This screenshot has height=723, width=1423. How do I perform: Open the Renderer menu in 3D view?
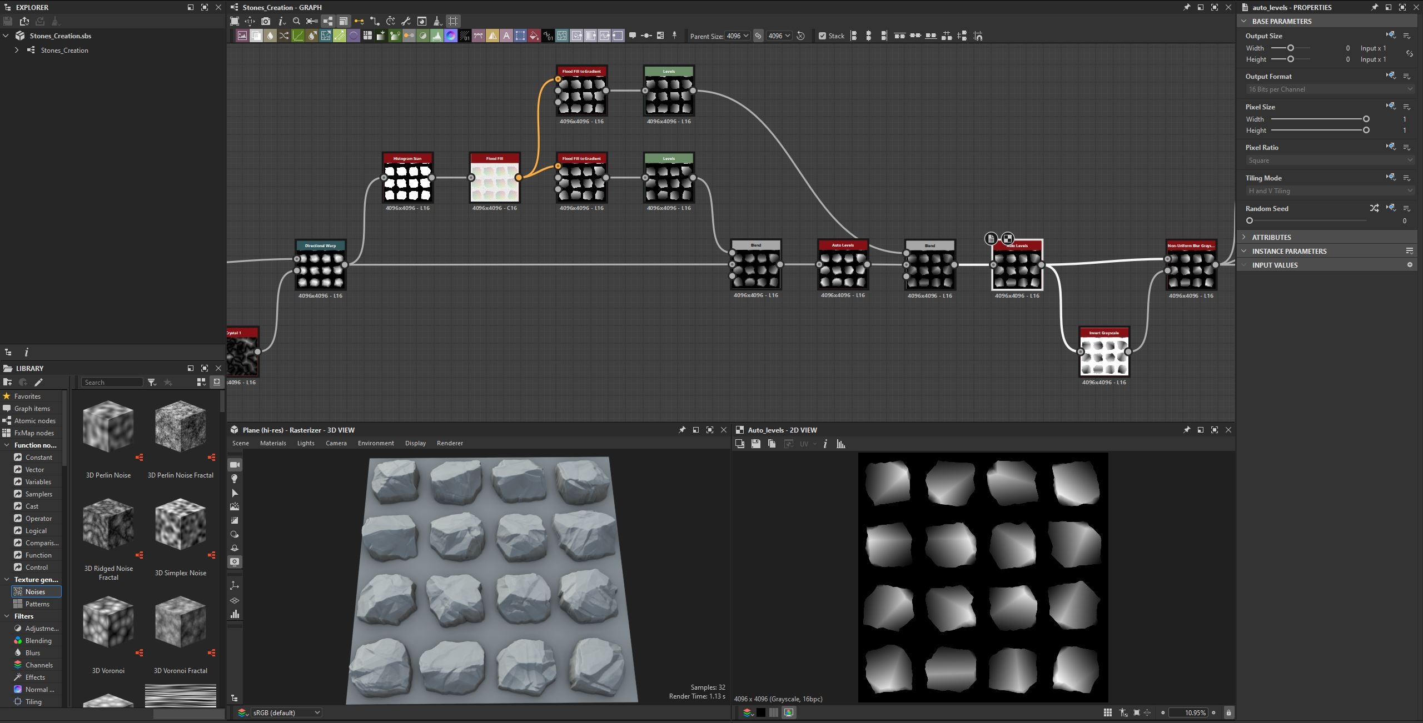pyautogui.click(x=450, y=443)
